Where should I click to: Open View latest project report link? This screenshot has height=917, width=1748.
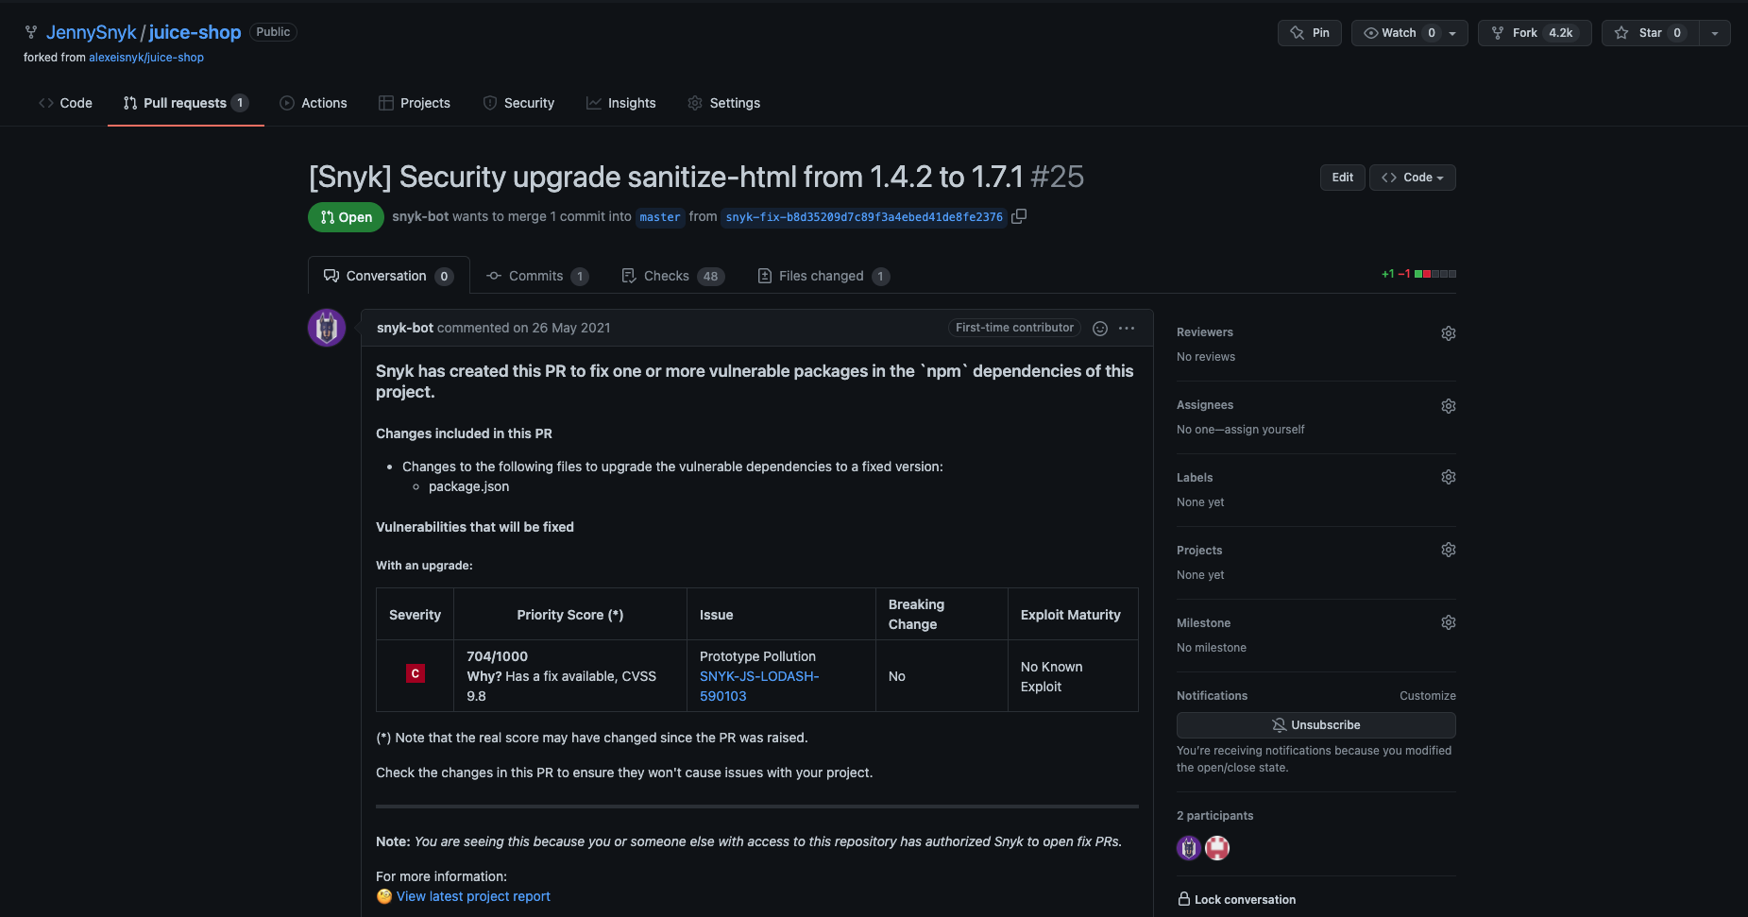pos(473,896)
